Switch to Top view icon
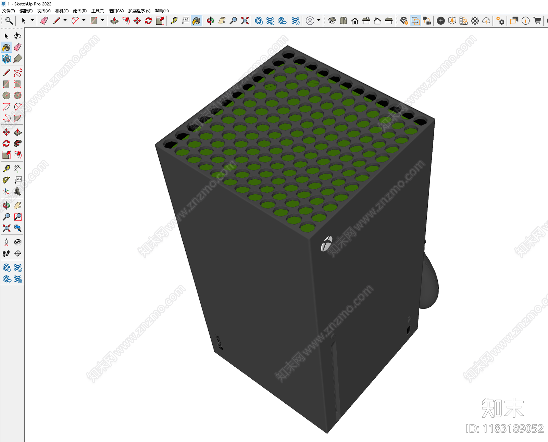Viewport: 548px width, 442px height. tap(344, 21)
